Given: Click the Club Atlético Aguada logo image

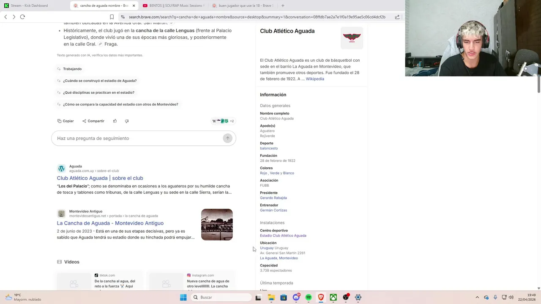Looking at the screenshot, I should pyautogui.click(x=352, y=38).
